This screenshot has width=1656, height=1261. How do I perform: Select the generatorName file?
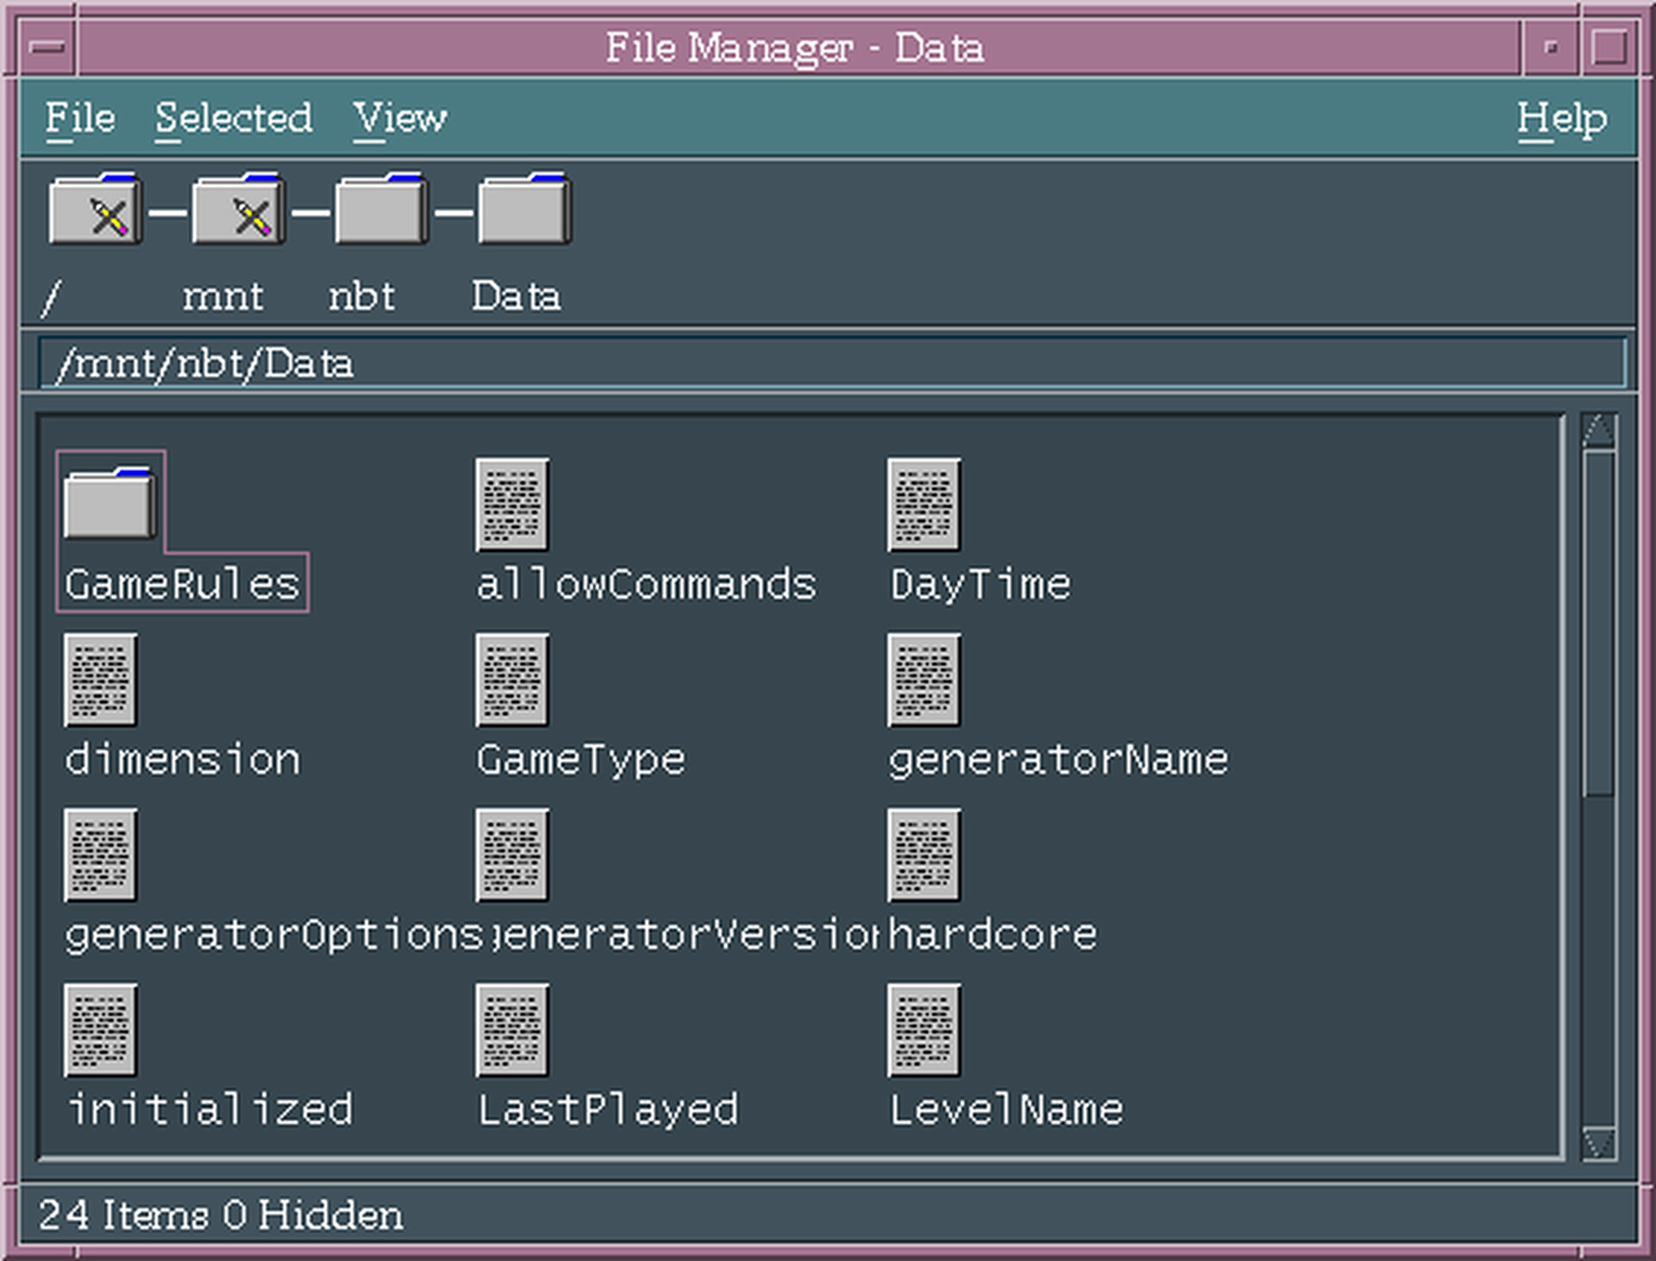tap(923, 681)
